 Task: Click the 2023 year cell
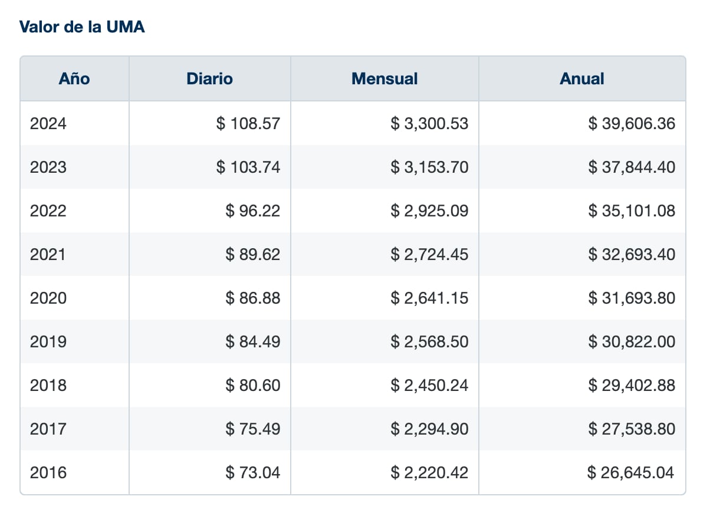(x=48, y=167)
